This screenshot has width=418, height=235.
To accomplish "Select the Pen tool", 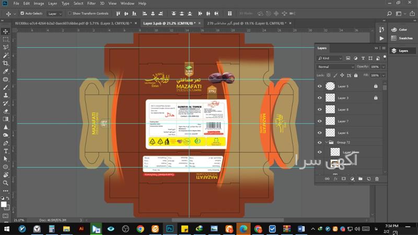I will [x=5, y=143].
